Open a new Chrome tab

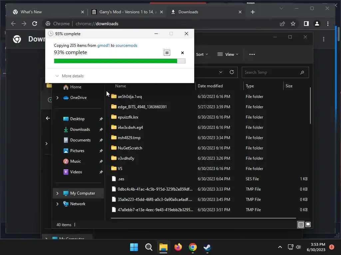click(x=252, y=12)
